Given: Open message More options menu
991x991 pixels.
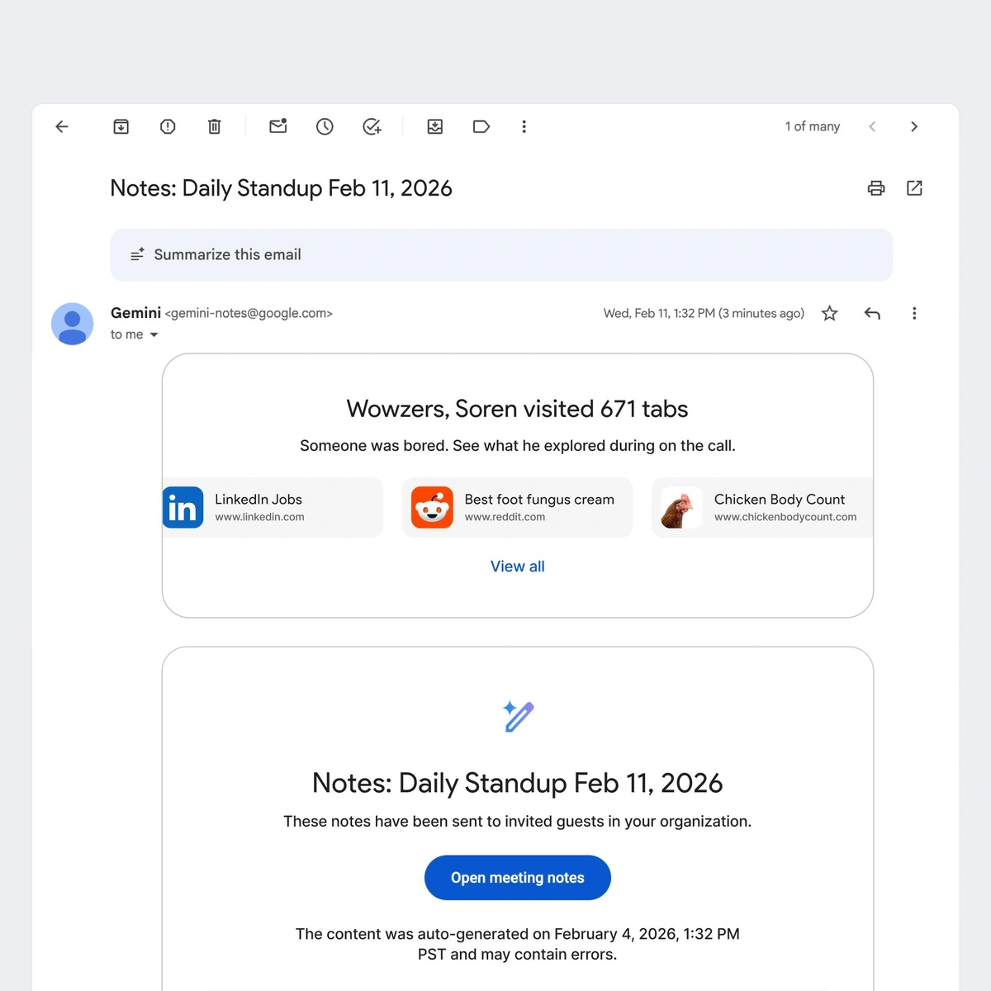Looking at the screenshot, I should (x=914, y=313).
